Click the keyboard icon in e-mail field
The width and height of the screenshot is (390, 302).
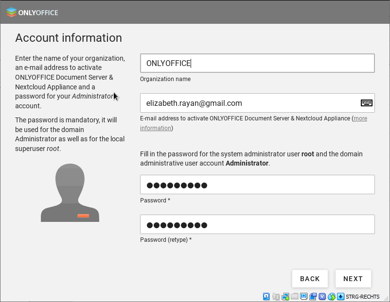click(366, 103)
